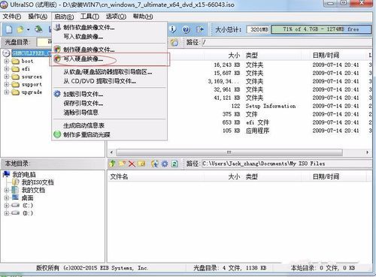Click the Setup Information type cell
376x277 pixels.
coord(271,106)
